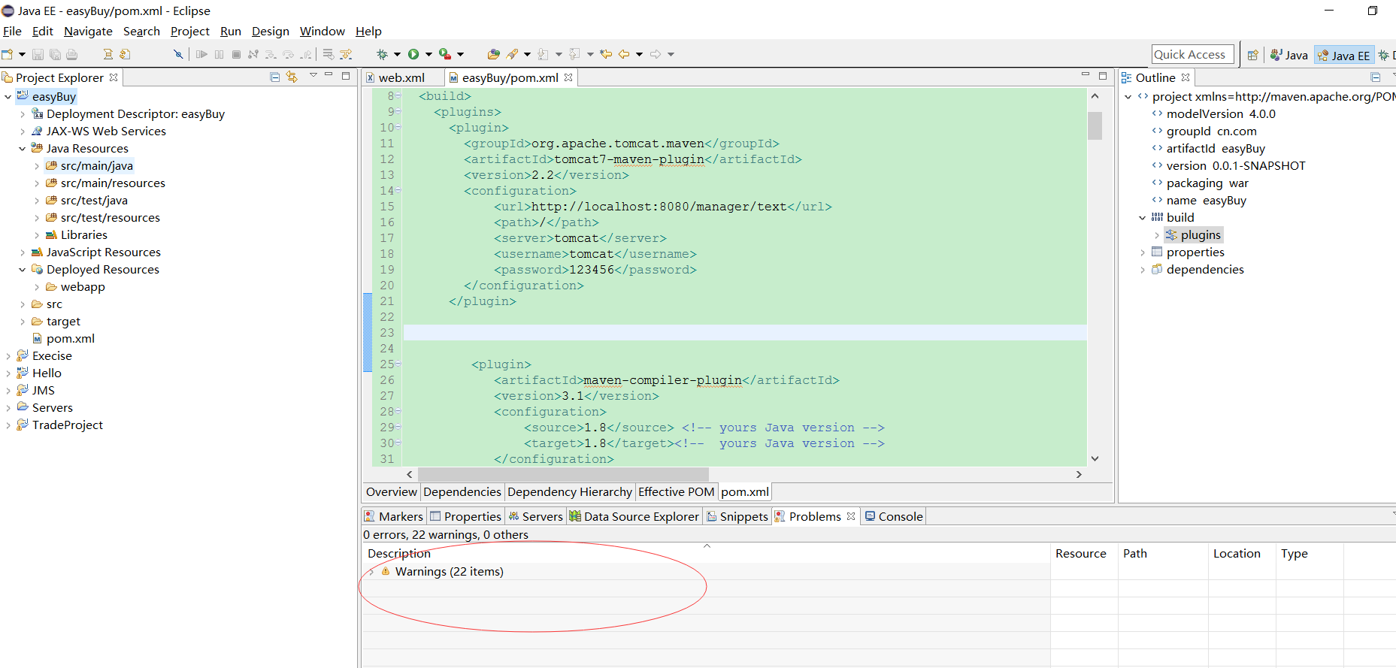The height and width of the screenshot is (668, 1396).
Task: Expand the dependencies node in Outline
Action: [x=1143, y=270]
